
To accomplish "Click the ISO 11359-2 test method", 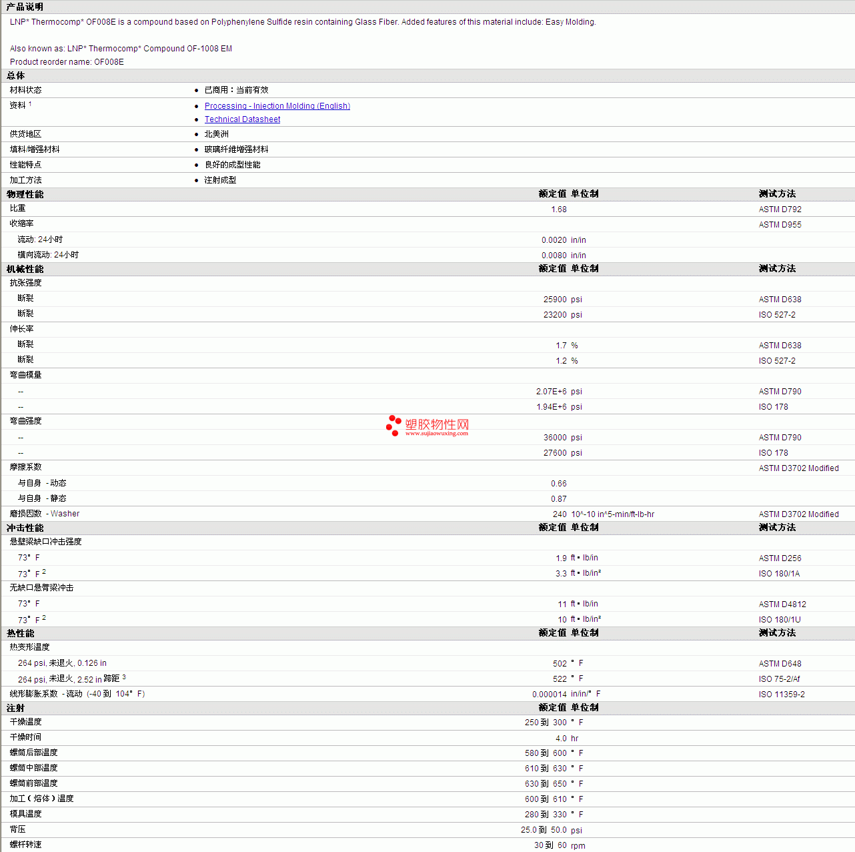I will [782, 695].
